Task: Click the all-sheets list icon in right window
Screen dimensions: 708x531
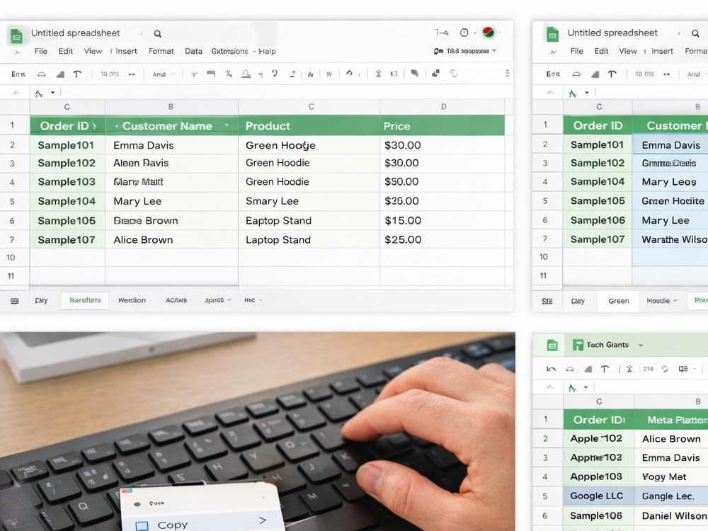Action: (x=547, y=301)
